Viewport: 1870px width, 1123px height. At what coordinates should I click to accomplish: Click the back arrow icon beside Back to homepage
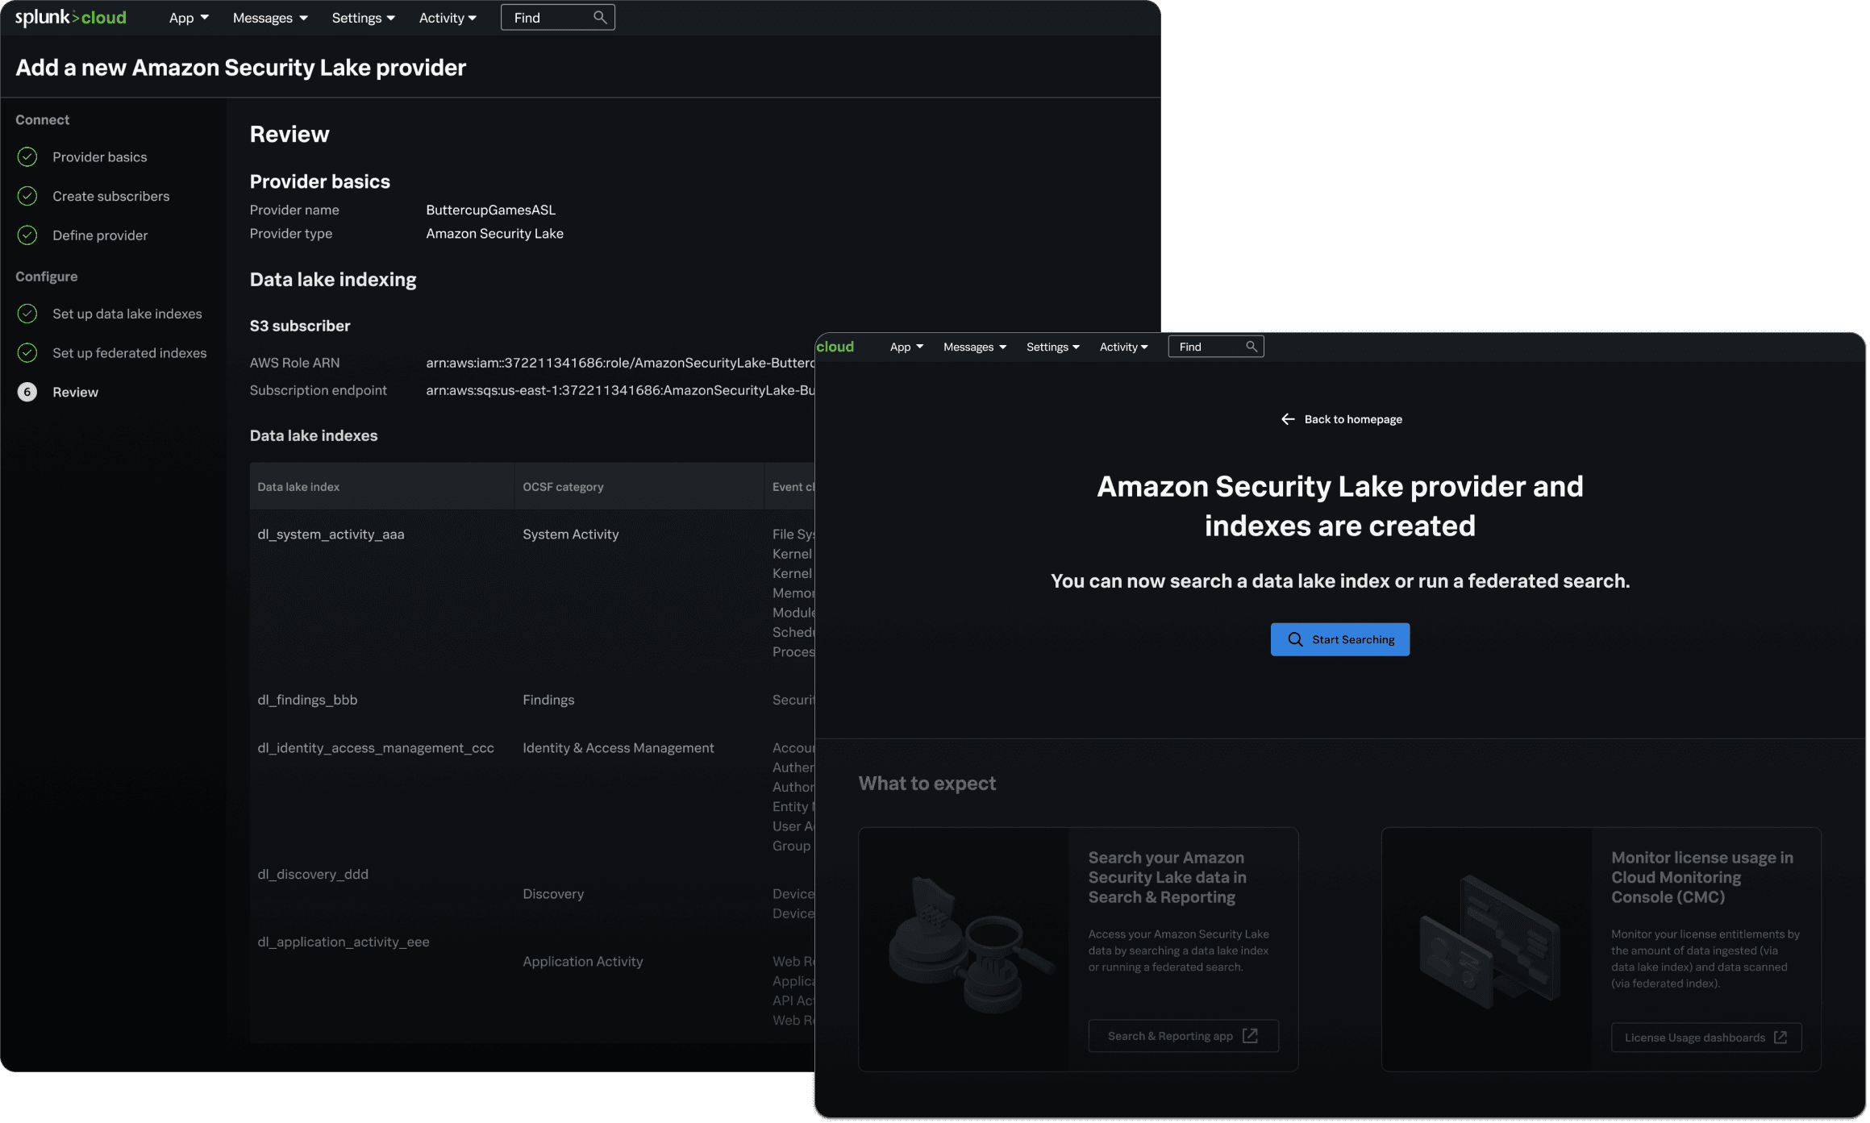point(1288,419)
